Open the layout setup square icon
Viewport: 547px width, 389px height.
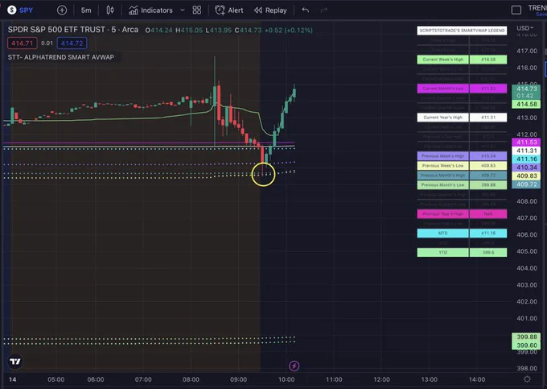(516, 10)
